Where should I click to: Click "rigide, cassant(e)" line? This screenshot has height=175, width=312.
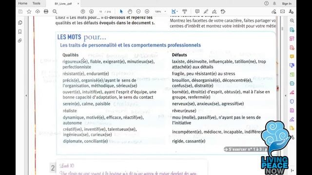pos(189,141)
